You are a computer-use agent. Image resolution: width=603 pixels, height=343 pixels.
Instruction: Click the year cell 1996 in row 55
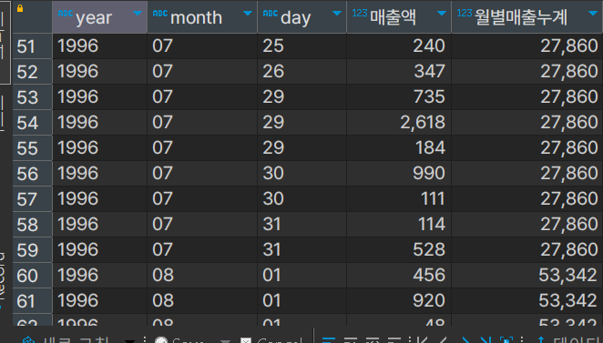pyautogui.click(x=99, y=148)
